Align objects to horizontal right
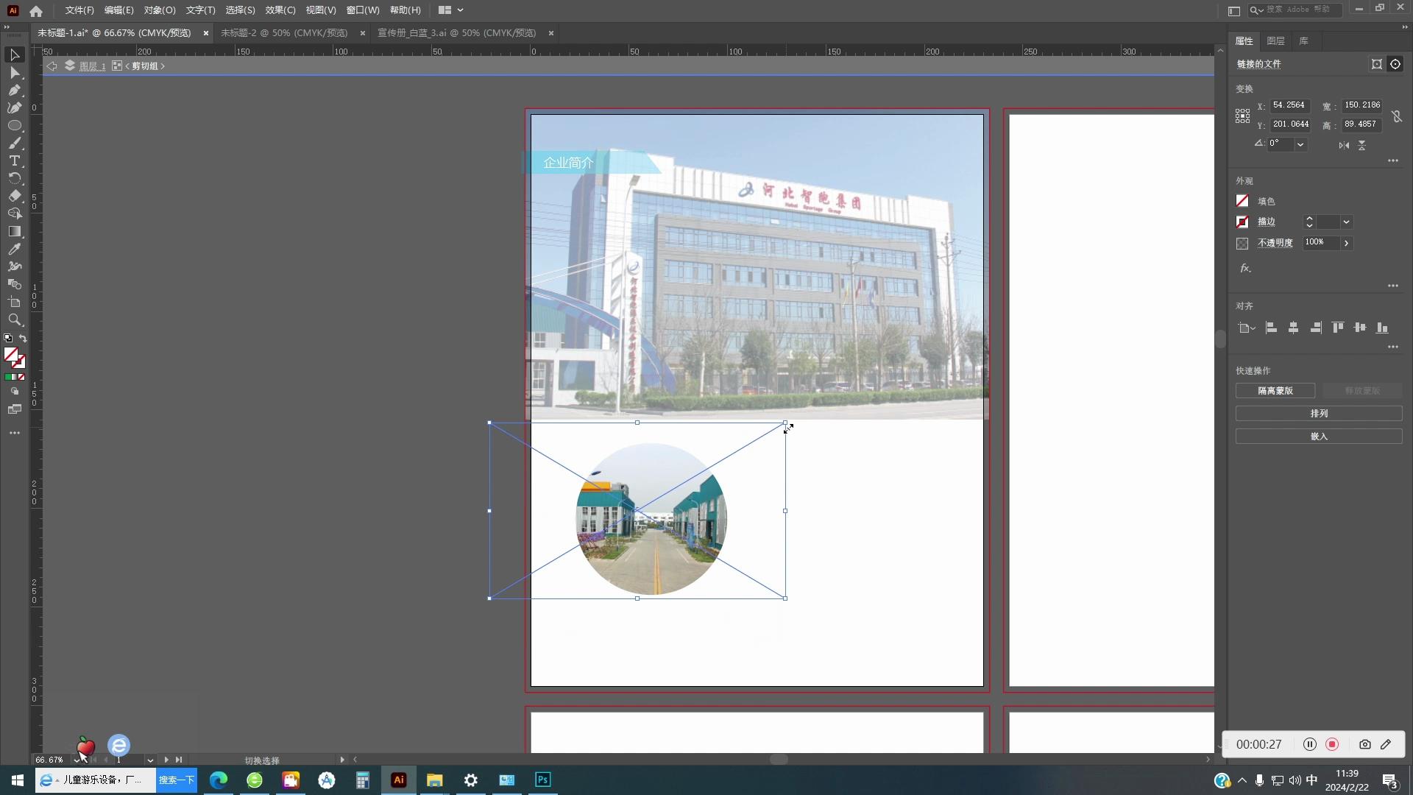The image size is (1413, 795). [x=1316, y=328]
